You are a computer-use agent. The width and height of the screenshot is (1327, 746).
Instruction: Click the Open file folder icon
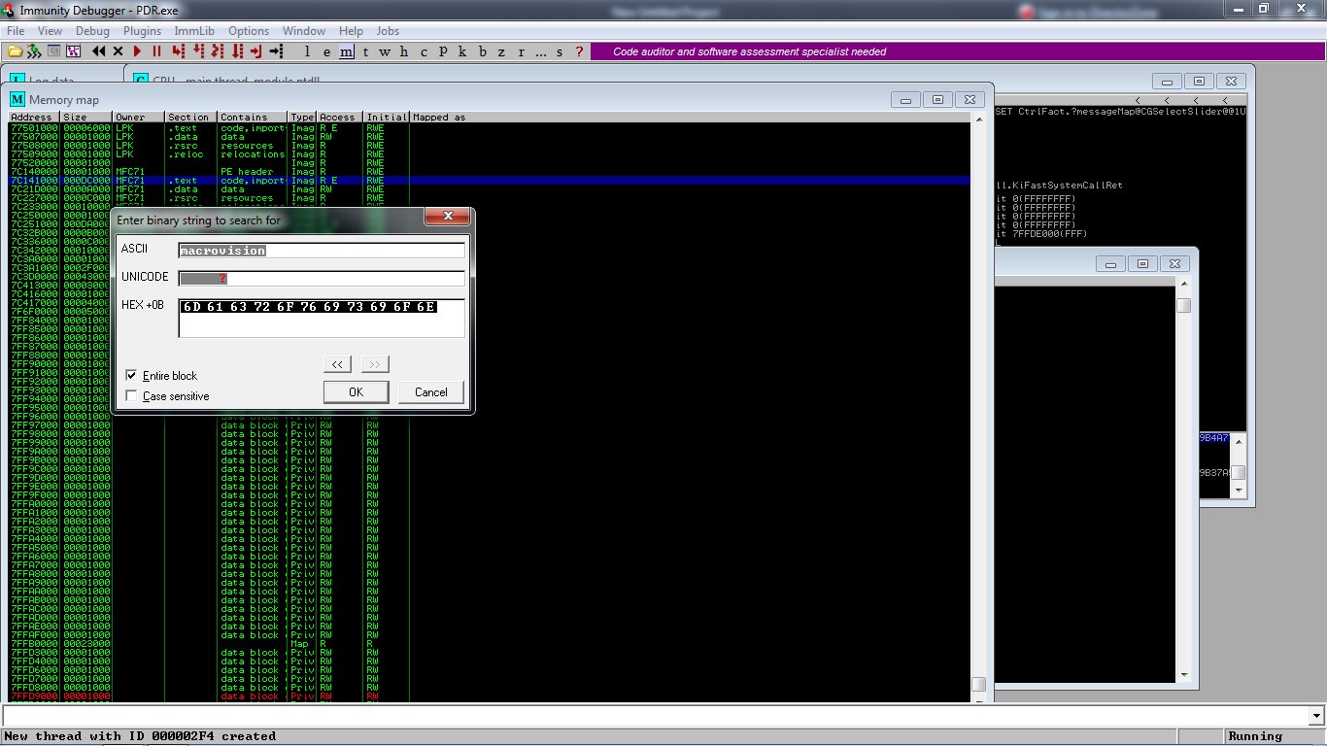click(x=15, y=51)
